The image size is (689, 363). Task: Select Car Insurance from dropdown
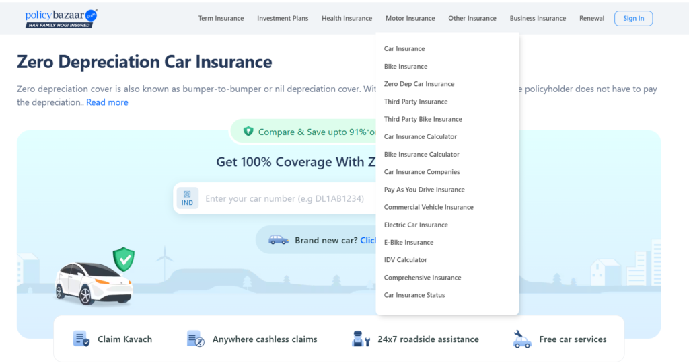pos(404,48)
